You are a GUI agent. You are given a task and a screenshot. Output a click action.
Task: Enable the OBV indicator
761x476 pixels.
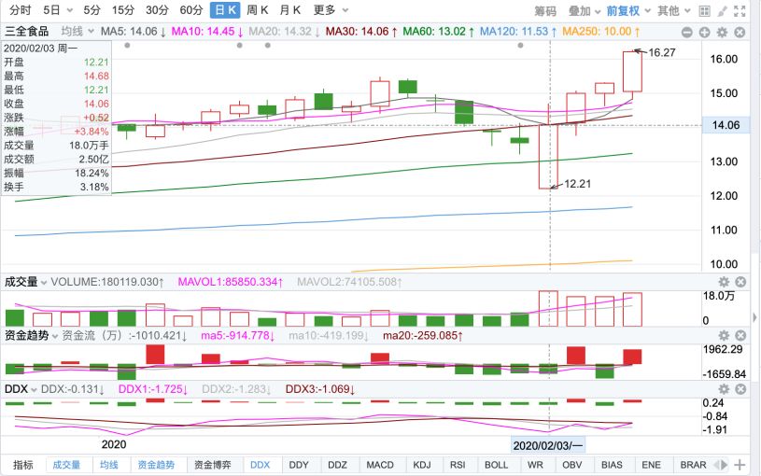[572, 465]
